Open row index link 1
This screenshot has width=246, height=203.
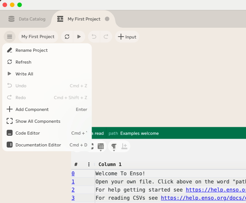click(73, 182)
